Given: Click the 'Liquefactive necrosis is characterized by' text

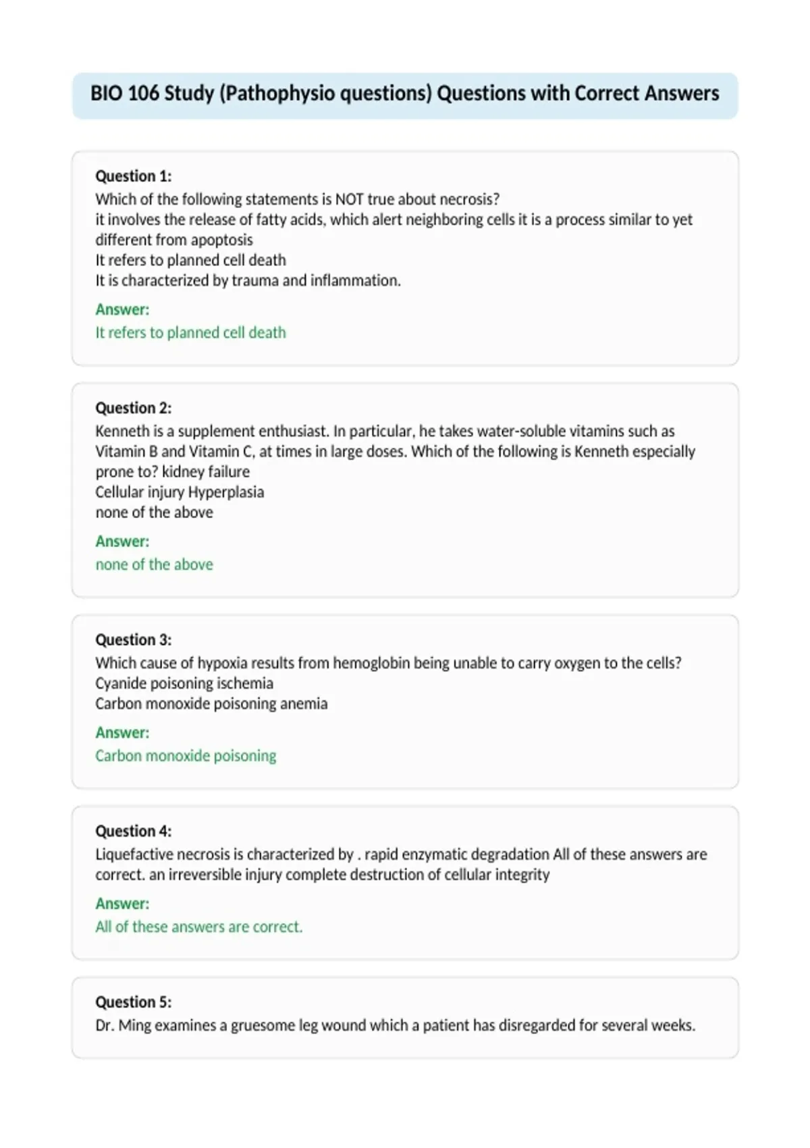Looking at the screenshot, I should point(224,855).
